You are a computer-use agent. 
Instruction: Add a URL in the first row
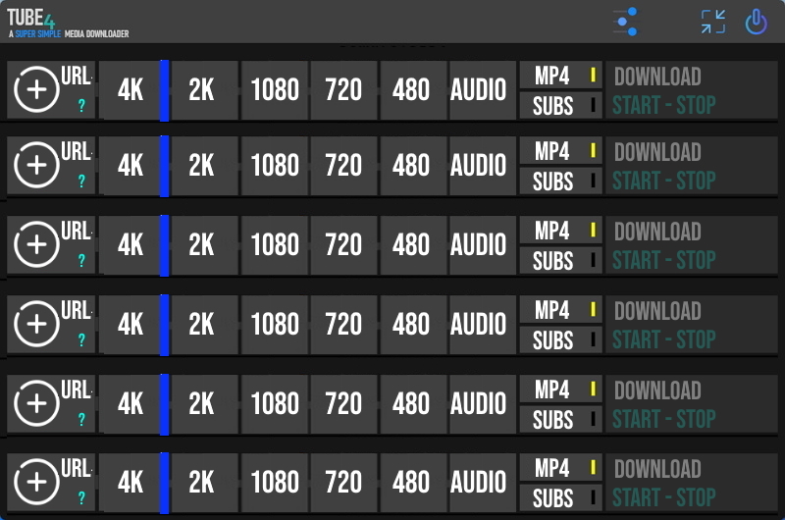coord(36,89)
